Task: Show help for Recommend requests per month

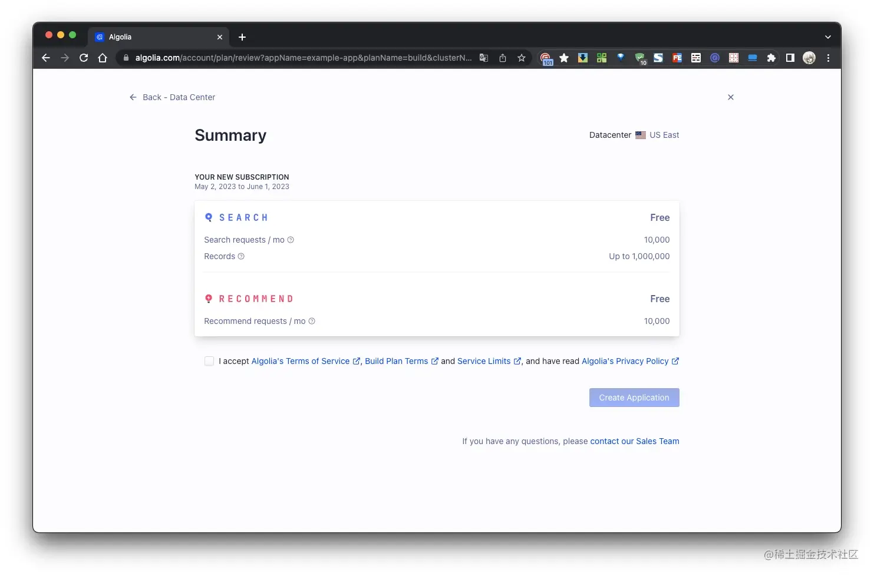Action: click(312, 321)
